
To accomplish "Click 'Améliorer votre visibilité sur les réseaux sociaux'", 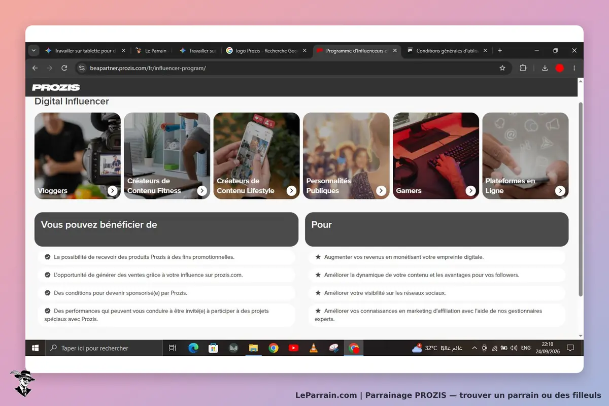I will tap(437, 293).
